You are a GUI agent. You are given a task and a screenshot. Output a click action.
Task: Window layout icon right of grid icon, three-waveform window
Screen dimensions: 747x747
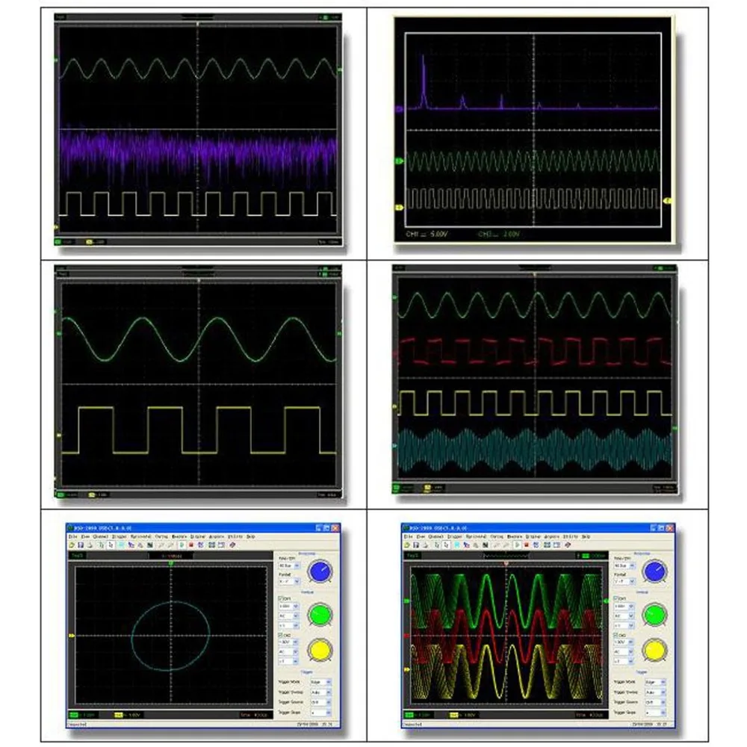tap(557, 545)
